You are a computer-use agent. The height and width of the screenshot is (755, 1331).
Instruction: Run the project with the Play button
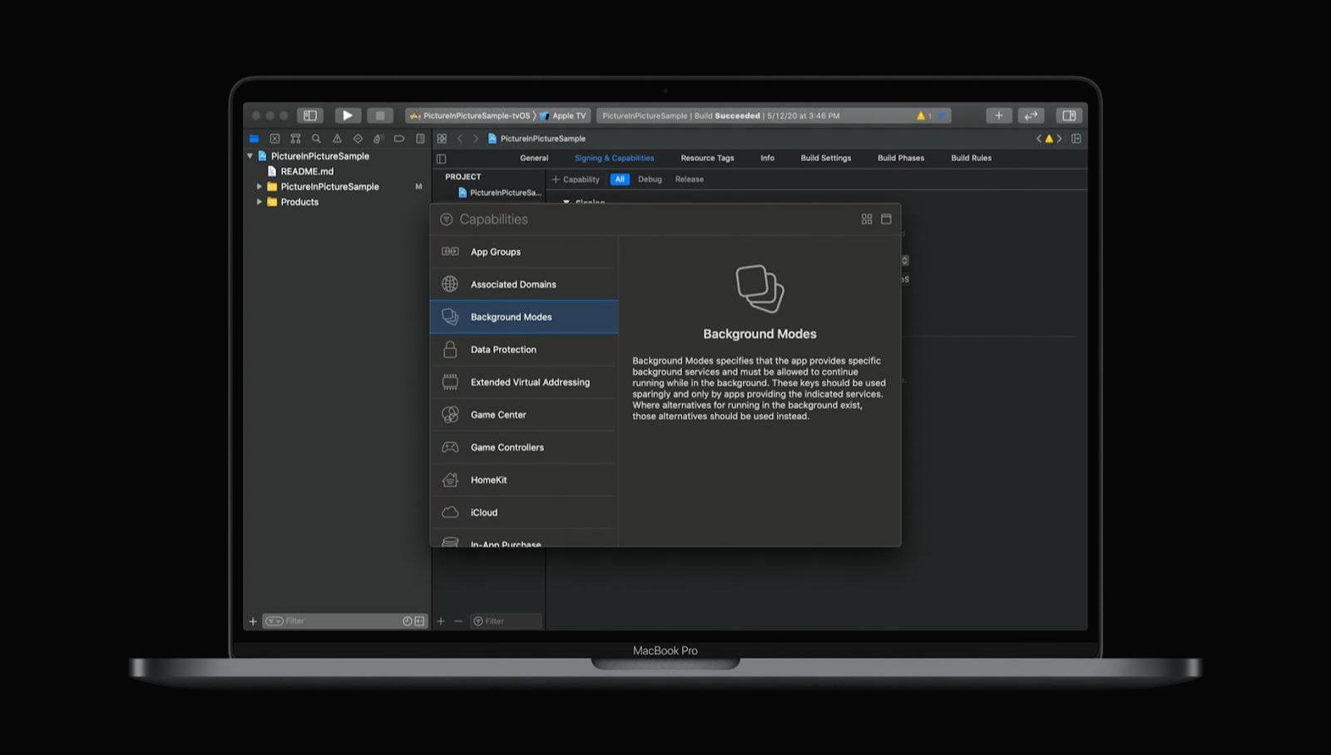348,116
